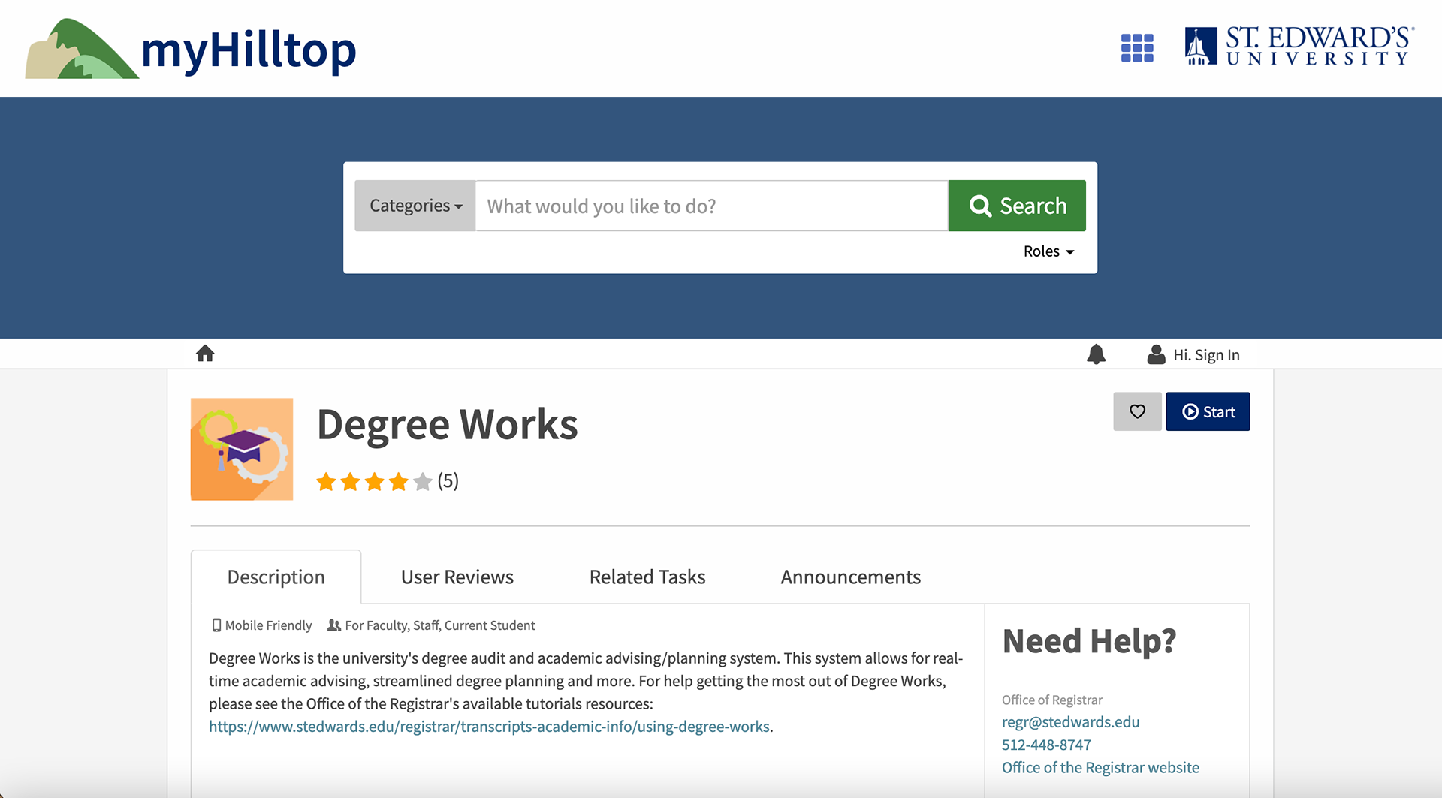Image resolution: width=1442 pixels, height=798 pixels.
Task: Click the Degree Works title heading
Action: [448, 425]
